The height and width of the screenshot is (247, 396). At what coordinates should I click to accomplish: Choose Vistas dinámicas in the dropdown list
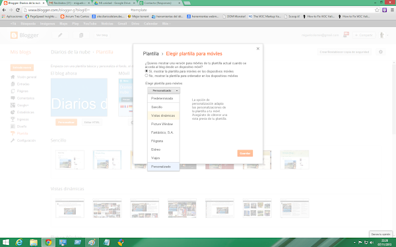(164, 115)
